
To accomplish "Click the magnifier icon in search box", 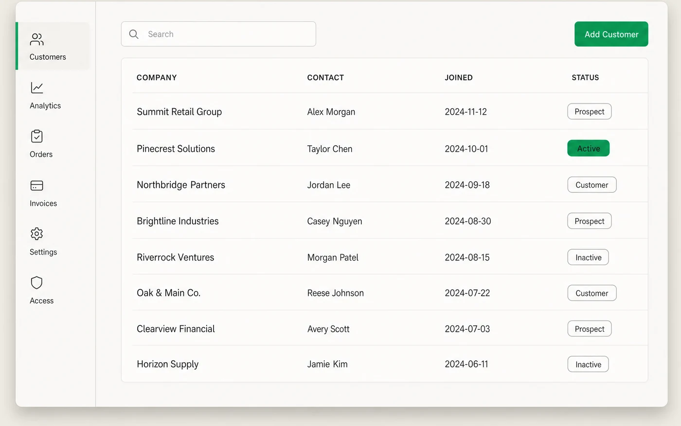I will coord(134,34).
